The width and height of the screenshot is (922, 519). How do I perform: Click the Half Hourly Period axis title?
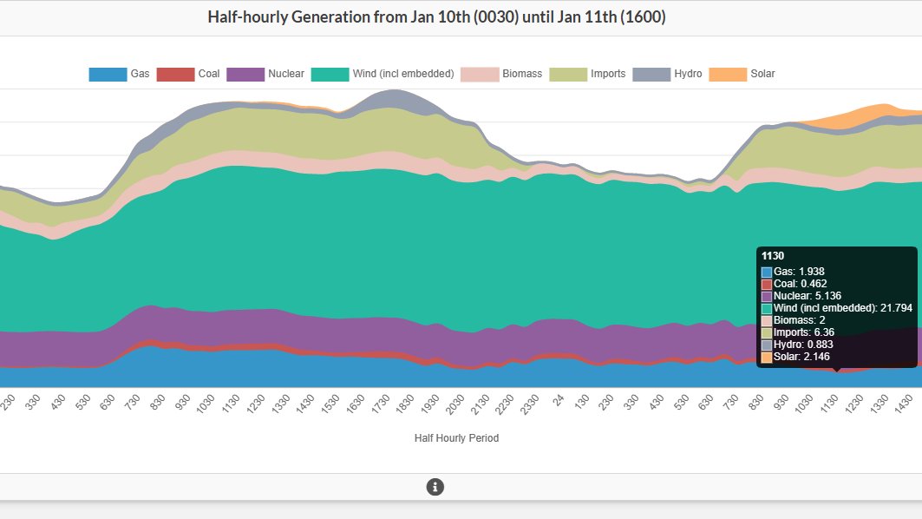pos(456,437)
